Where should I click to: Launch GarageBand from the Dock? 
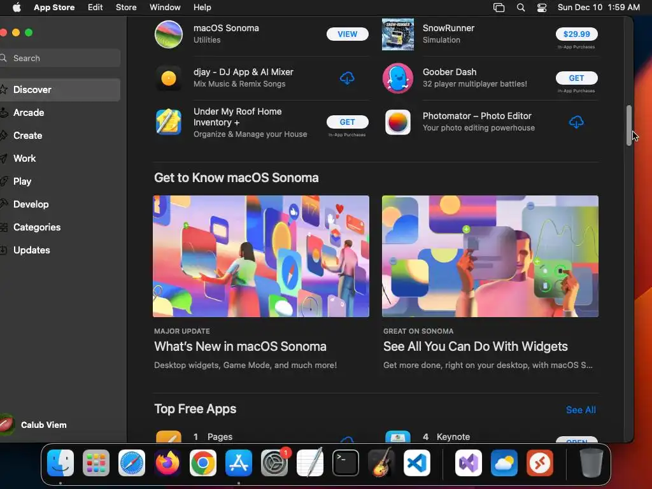(x=381, y=463)
